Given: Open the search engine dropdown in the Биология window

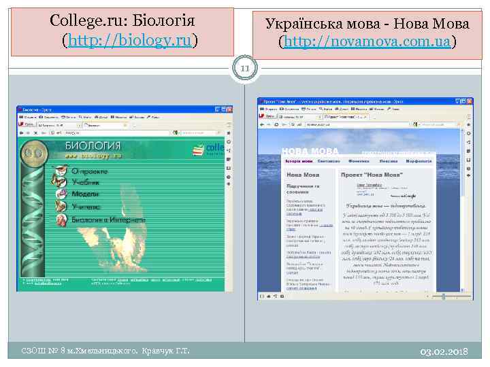Looking at the screenshot, I should [x=176, y=133].
